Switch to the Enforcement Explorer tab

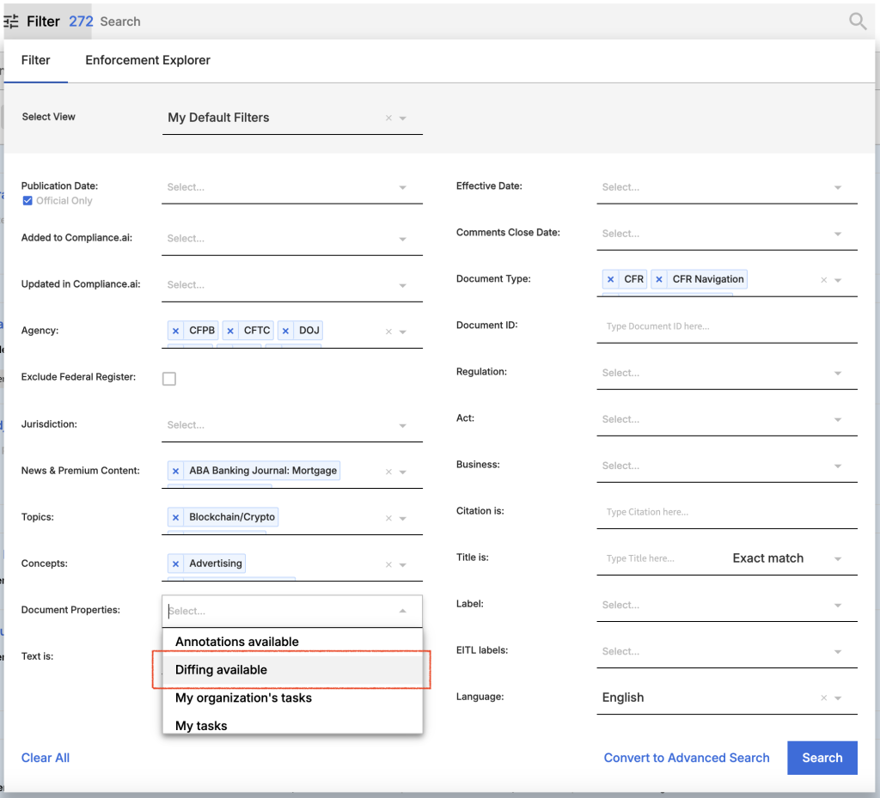click(x=148, y=60)
